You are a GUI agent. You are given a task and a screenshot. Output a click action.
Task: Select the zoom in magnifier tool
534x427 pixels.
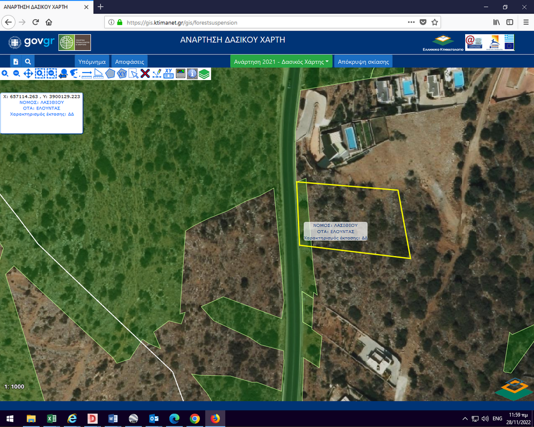[5, 74]
